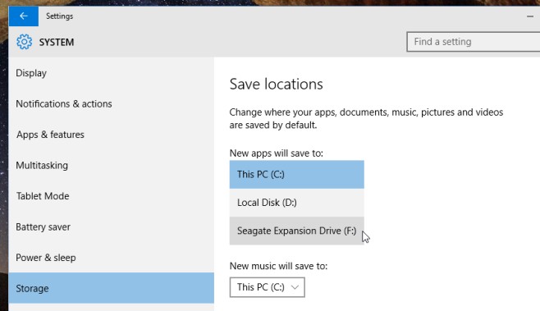Select the Storage category
Screen dimensions: 540x311
click(x=112, y=288)
